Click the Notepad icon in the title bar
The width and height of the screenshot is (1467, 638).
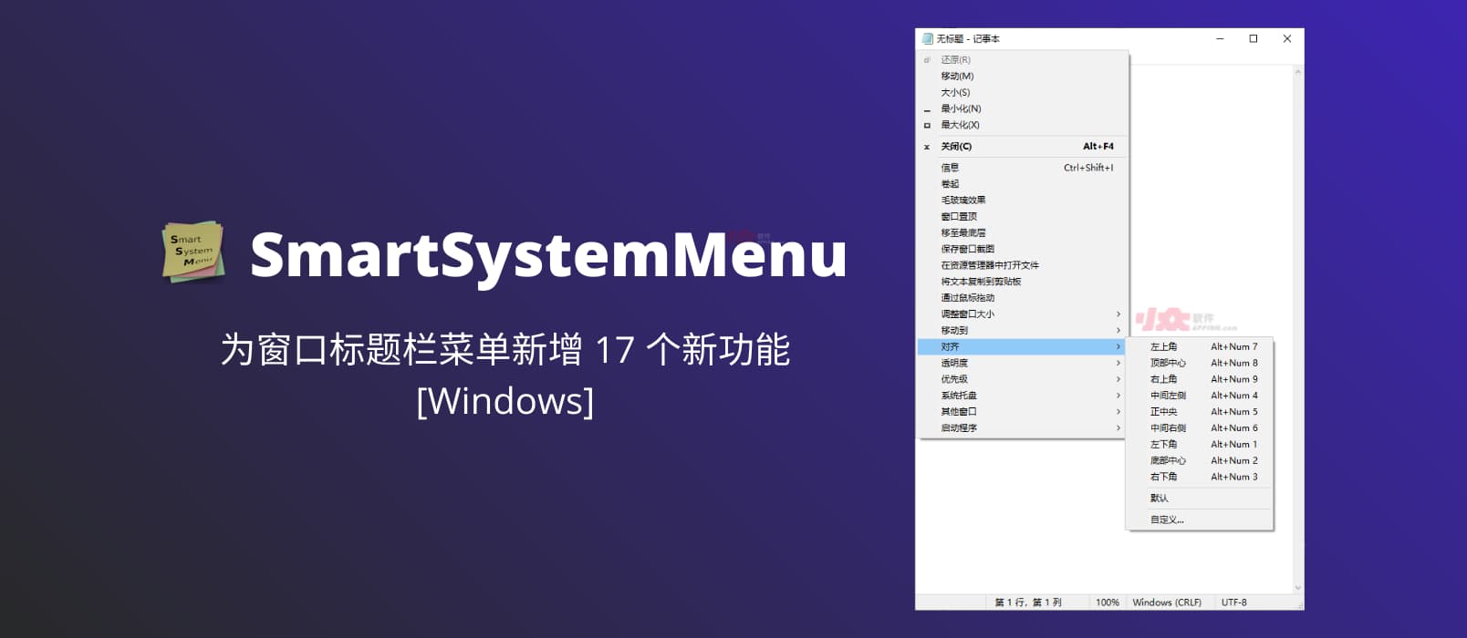[x=928, y=39]
